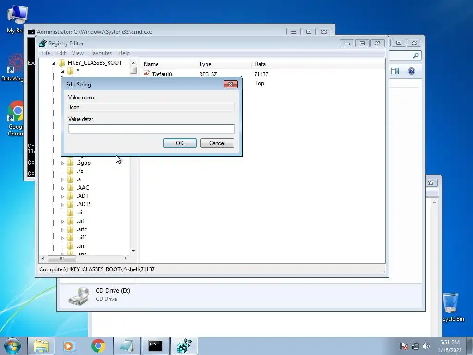The width and height of the screenshot is (473, 355).
Task: Open the Favorites menu in Registry Editor
Action: click(x=101, y=53)
